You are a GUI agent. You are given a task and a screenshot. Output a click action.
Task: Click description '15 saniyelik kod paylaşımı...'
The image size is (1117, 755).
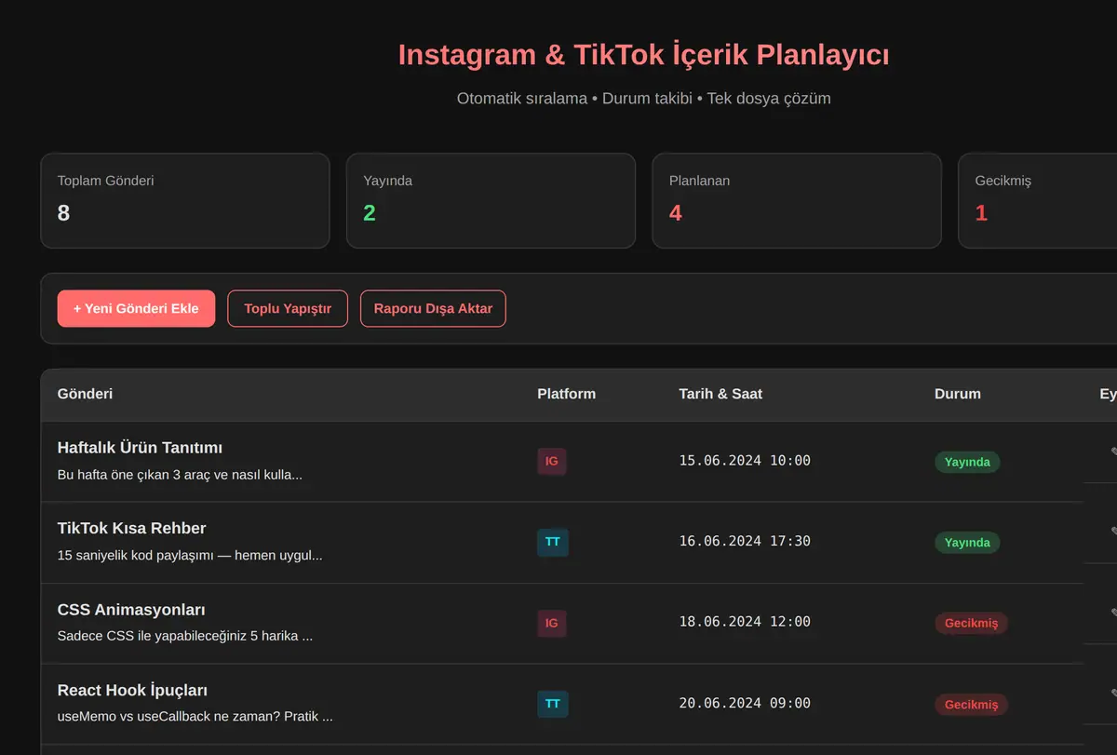click(190, 556)
